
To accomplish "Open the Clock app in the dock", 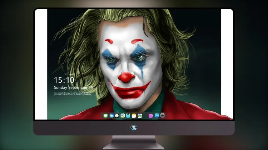I will click(x=117, y=116).
